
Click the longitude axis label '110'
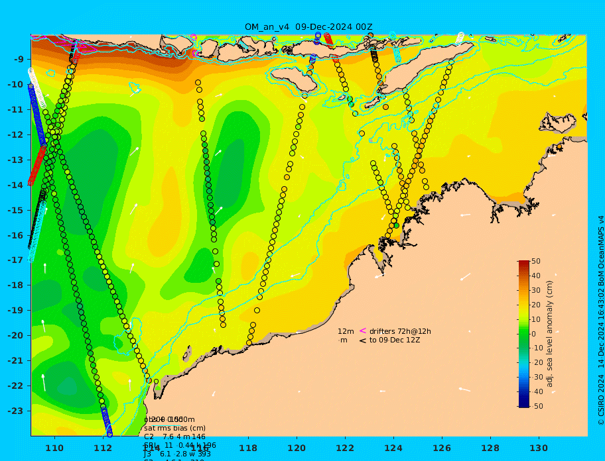point(54,448)
